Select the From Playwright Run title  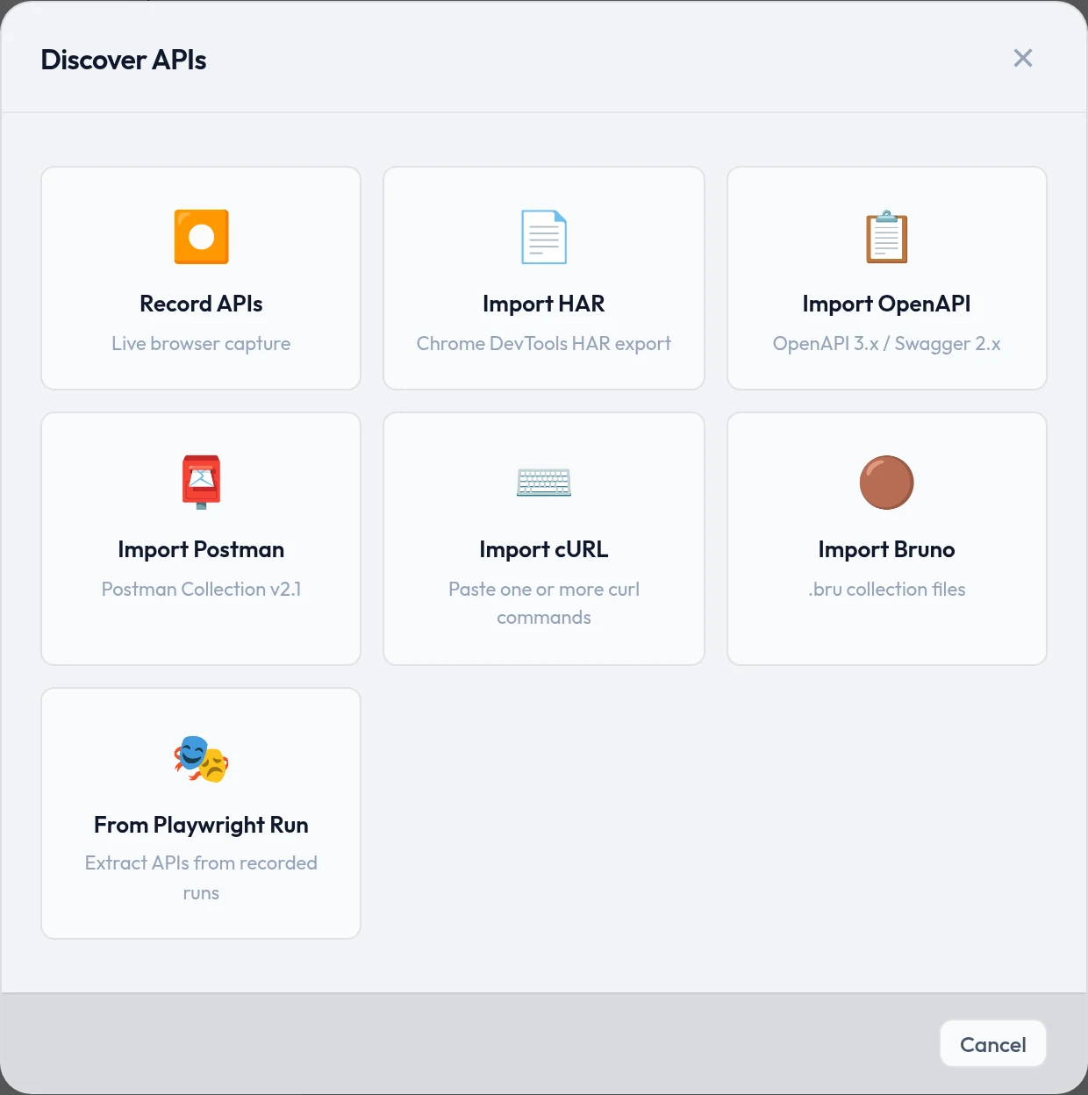point(201,825)
